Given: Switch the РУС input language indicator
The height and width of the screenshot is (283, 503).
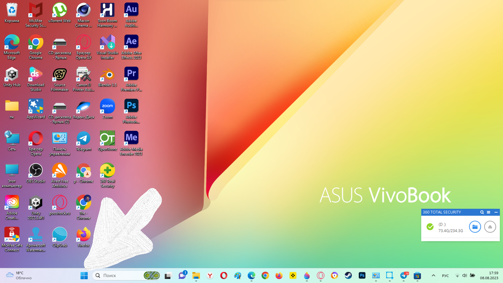Looking at the screenshot, I should tap(446, 275).
